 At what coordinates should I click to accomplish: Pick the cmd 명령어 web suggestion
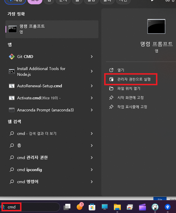52,182
